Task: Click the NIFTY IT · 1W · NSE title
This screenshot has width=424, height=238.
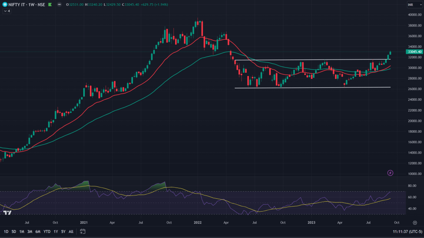Action: 25,5
